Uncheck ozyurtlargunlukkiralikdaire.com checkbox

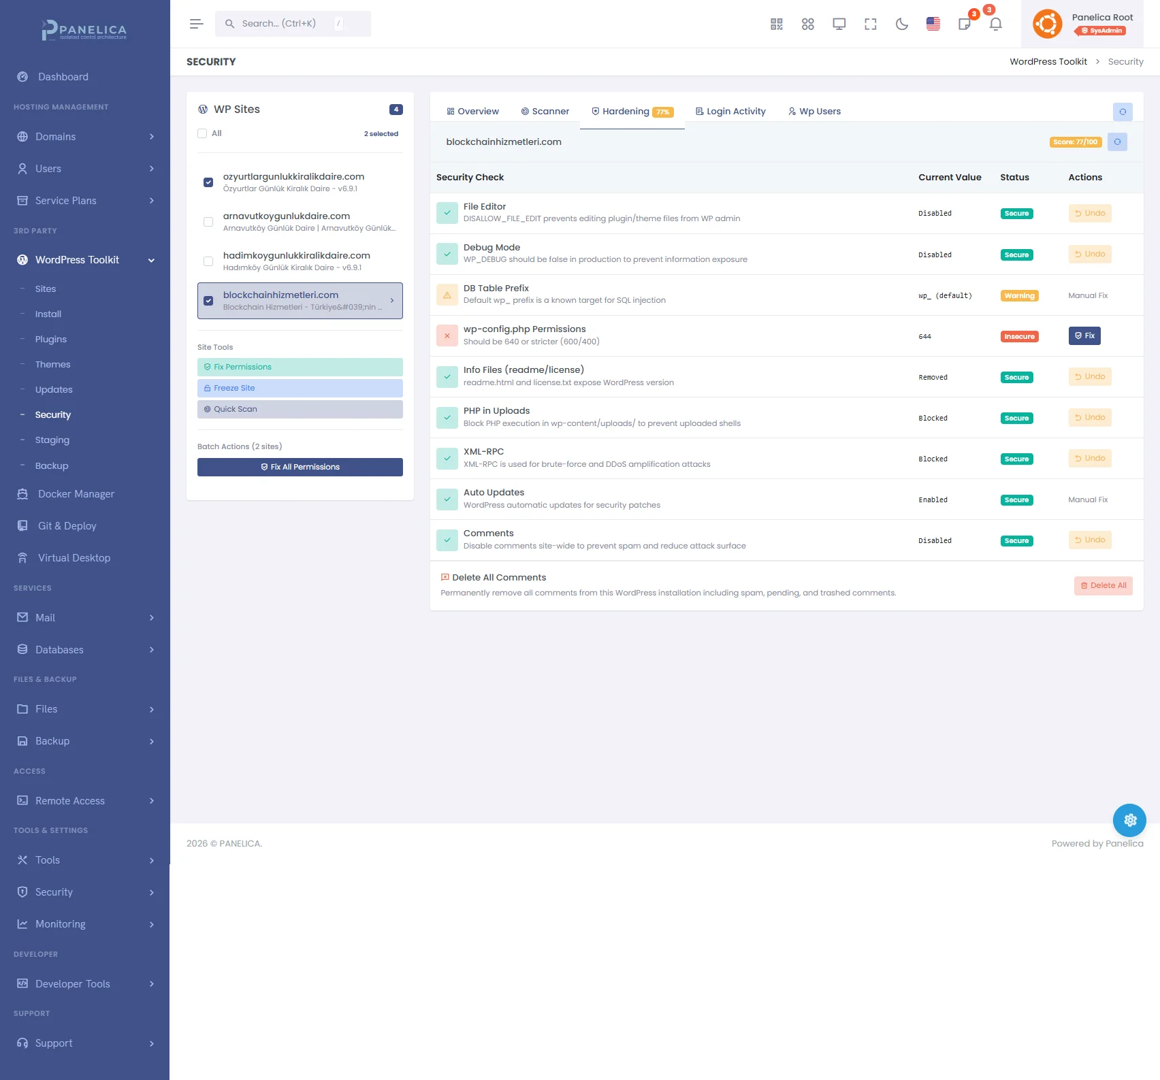pos(208,182)
